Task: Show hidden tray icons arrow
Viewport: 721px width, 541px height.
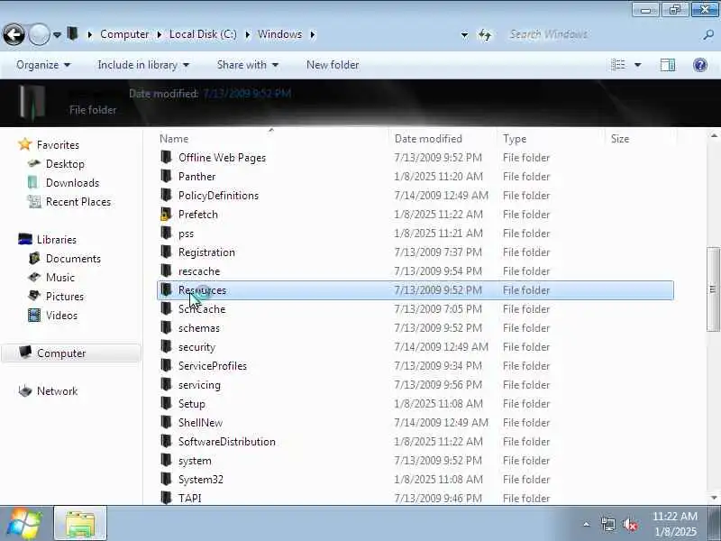Action: coord(587,524)
